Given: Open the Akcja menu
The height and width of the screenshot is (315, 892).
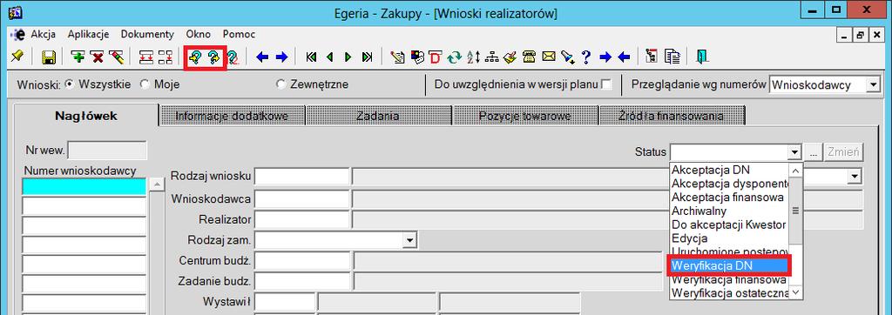Looking at the screenshot, I should point(44,34).
